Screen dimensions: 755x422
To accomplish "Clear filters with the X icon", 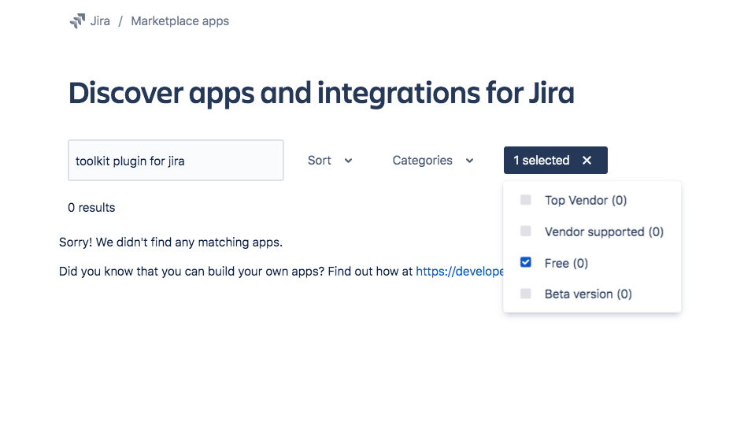I will pos(587,161).
